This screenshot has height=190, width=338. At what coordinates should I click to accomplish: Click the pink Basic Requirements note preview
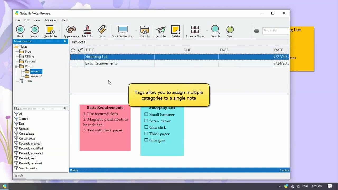click(105, 128)
